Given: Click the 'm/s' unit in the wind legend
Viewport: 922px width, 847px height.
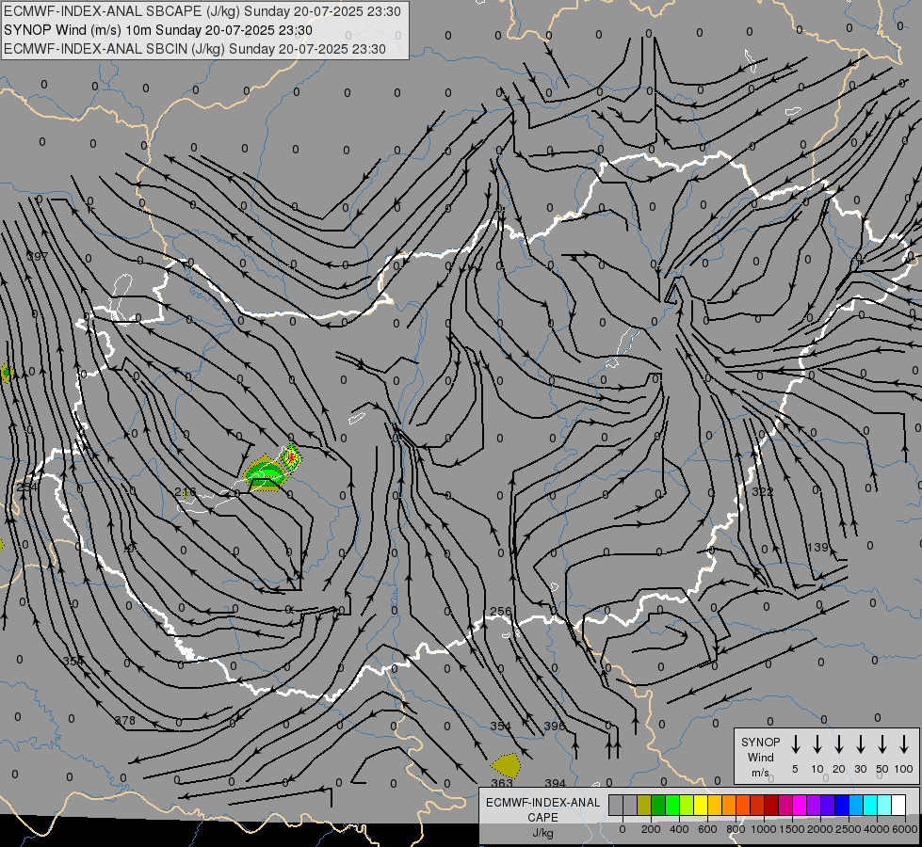Looking at the screenshot, I should tap(760, 773).
